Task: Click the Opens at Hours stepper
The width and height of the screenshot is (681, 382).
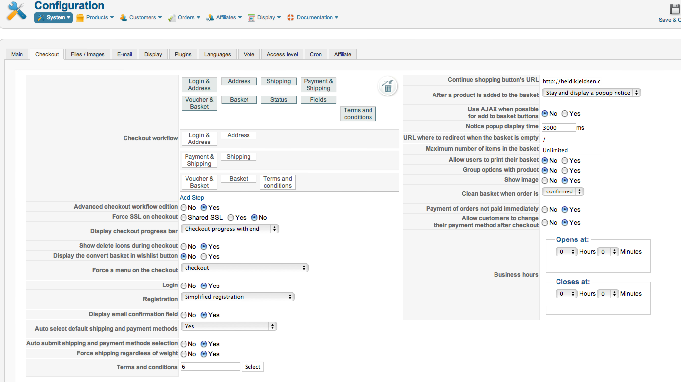Action: (x=566, y=252)
